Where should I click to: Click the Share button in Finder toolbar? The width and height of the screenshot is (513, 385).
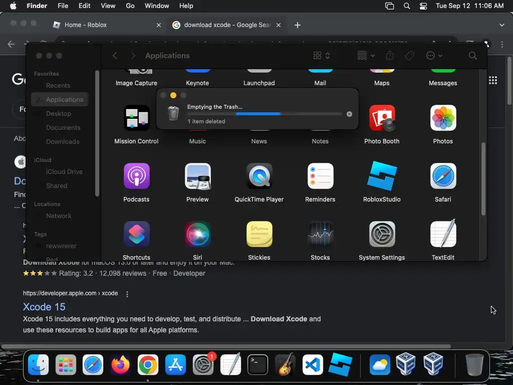coord(390,55)
